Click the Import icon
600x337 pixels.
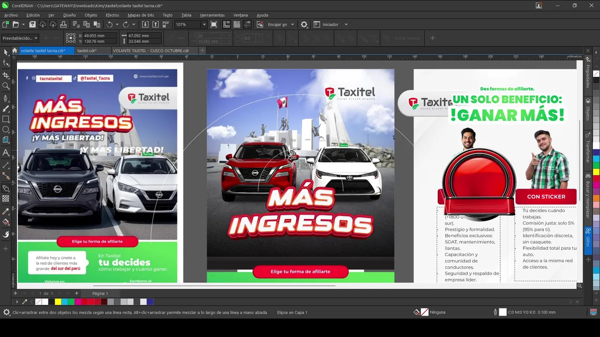pos(145,24)
